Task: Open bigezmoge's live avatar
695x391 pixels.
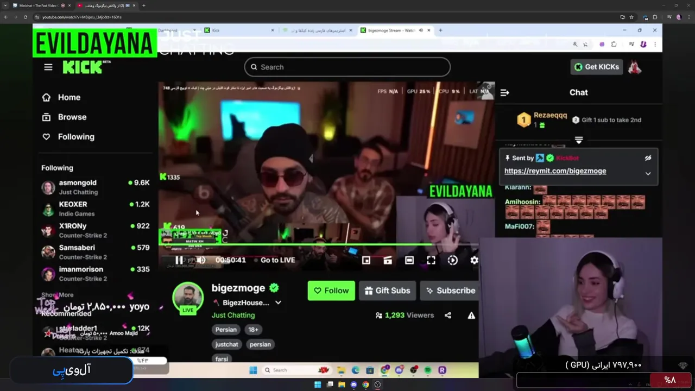Action: (x=188, y=299)
